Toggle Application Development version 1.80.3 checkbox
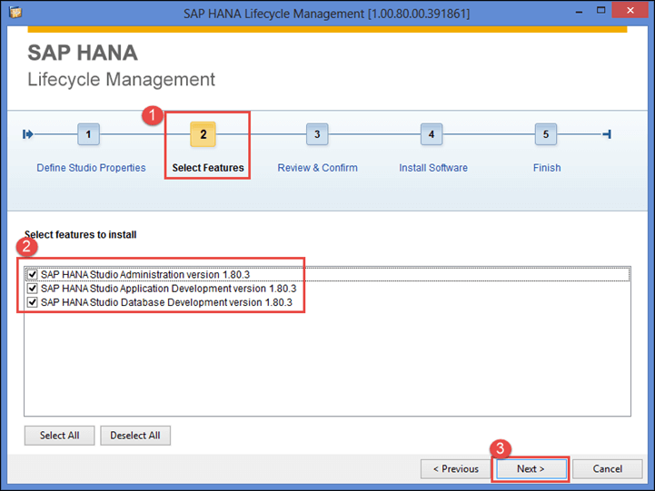 (33, 289)
